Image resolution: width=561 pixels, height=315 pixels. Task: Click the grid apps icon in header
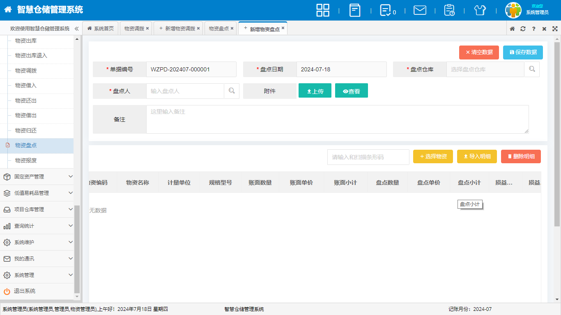[x=323, y=10]
